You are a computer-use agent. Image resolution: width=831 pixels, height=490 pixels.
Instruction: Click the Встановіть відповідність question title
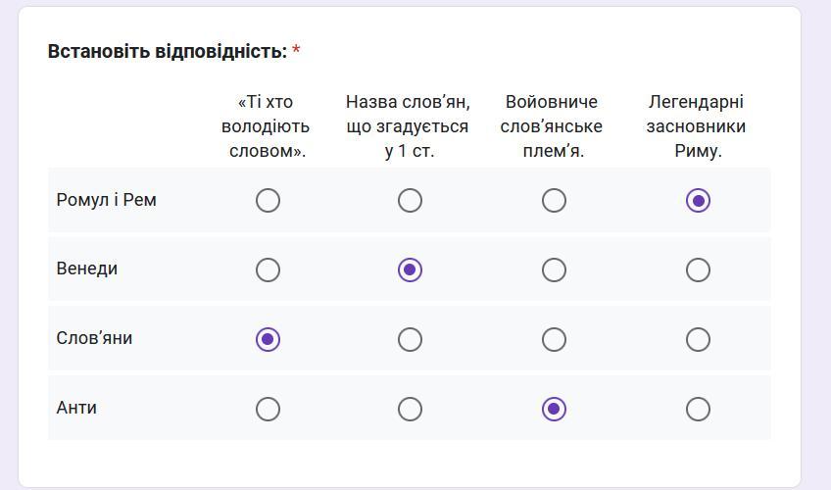coord(168,52)
